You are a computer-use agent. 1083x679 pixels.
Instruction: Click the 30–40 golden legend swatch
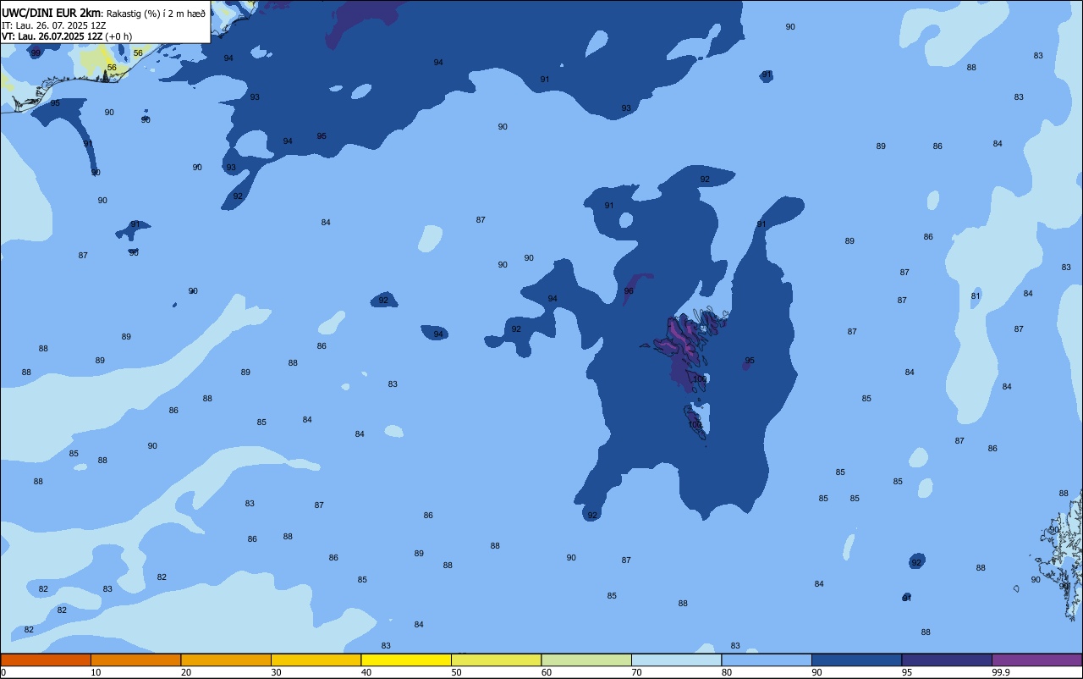(316, 660)
